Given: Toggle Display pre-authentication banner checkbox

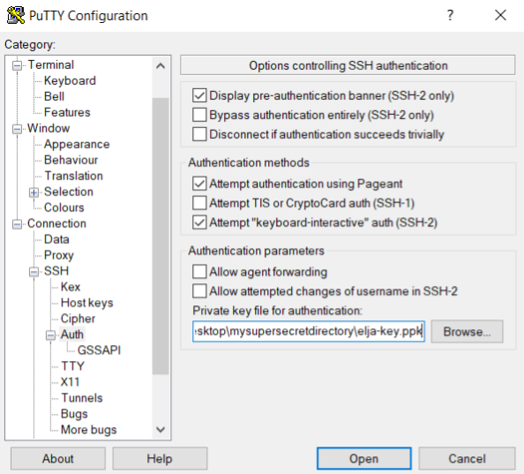Looking at the screenshot, I should point(199,95).
